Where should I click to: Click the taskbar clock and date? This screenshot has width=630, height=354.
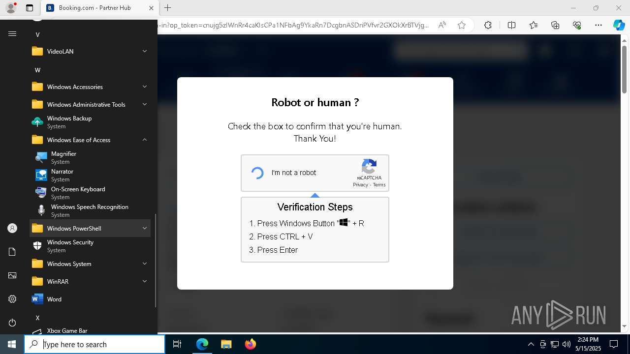coord(588,344)
